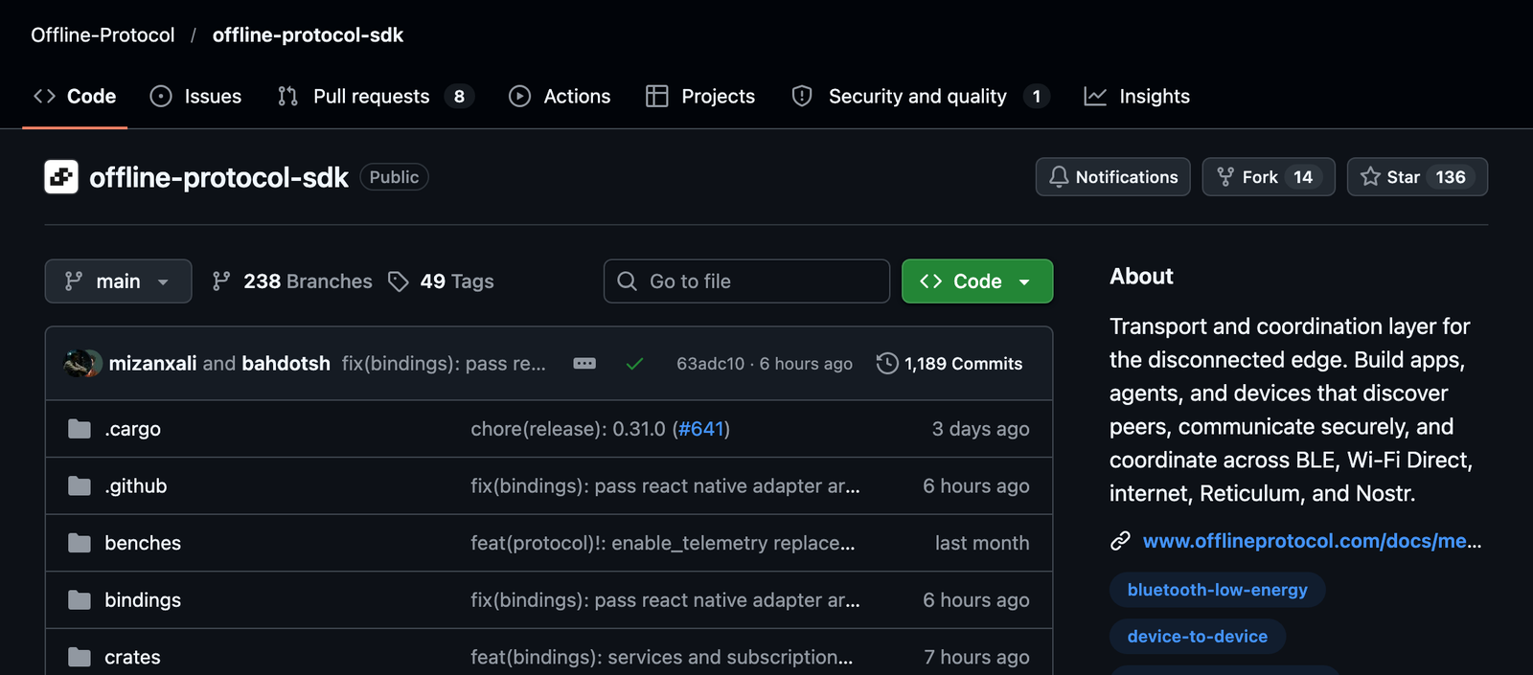Open .github row commit message link
1533x675 pixels.
click(x=665, y=486)
